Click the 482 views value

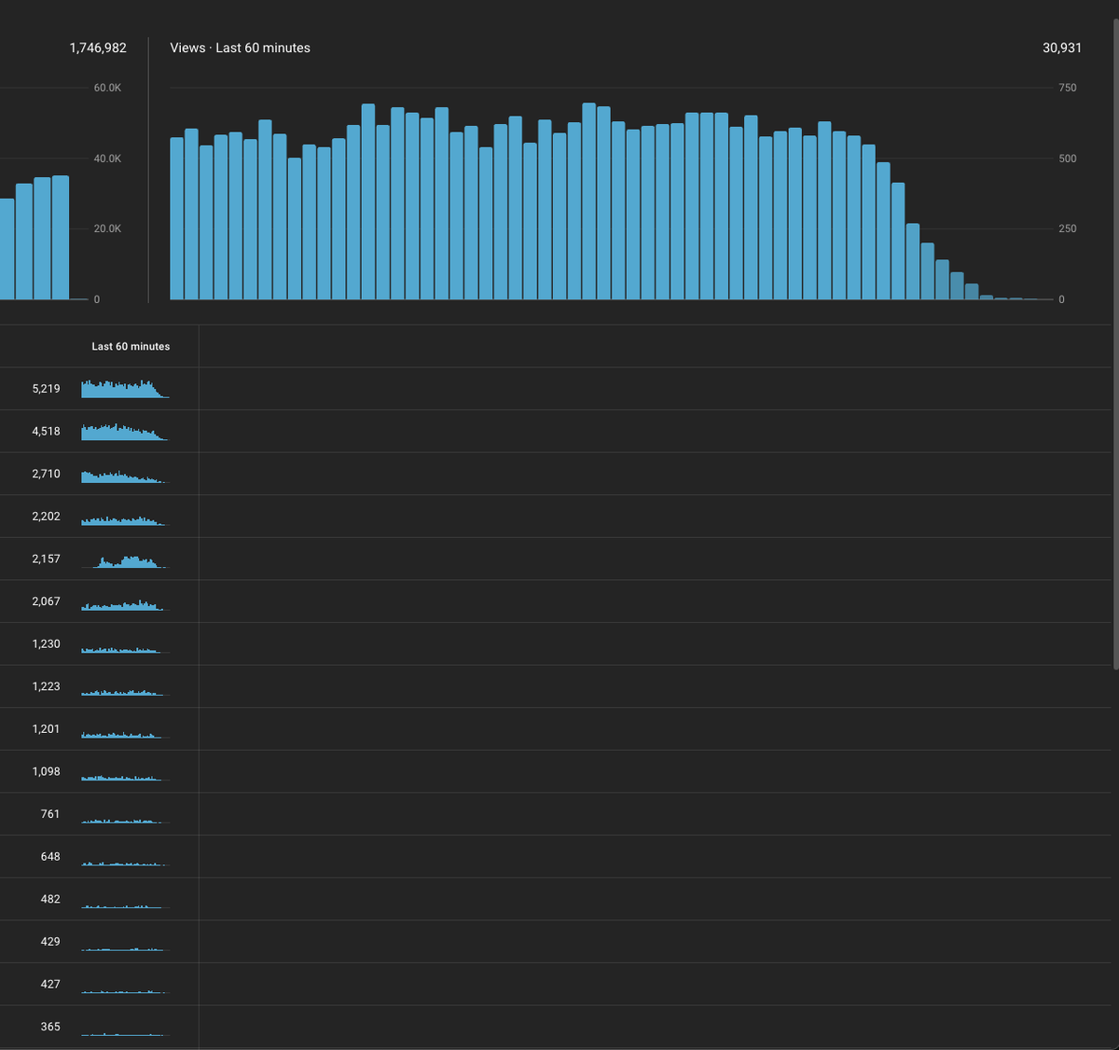point(50,900)
